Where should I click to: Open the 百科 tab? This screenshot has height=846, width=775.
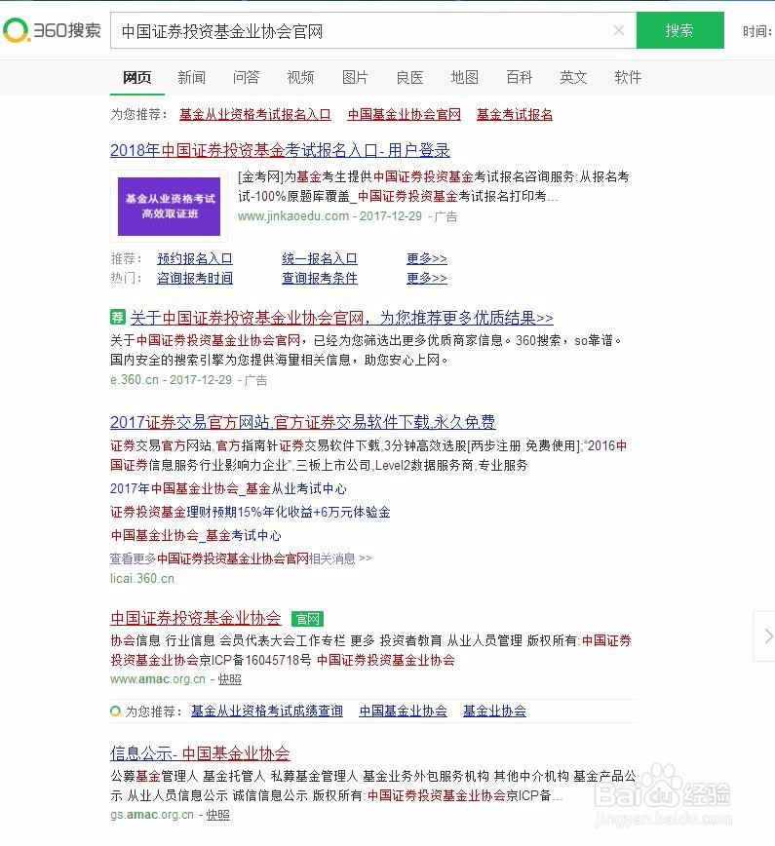(x=520, y=77)
